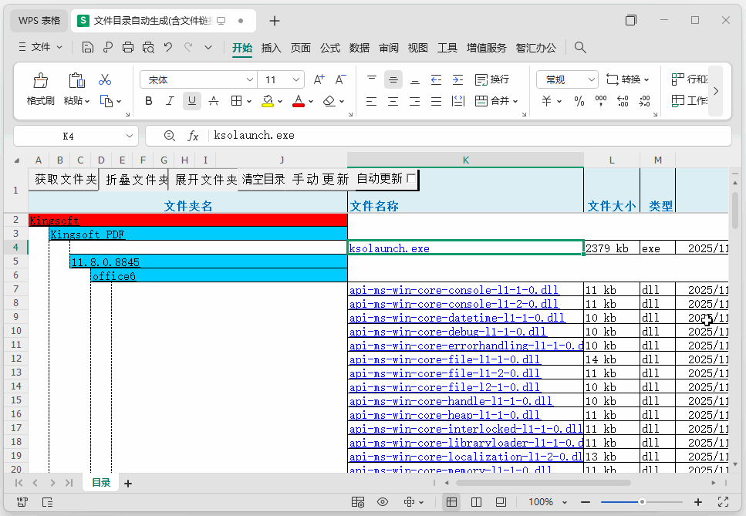Click the 清空目录 button
This screenshot has width=746, height=516.
[x=262, y=179]
